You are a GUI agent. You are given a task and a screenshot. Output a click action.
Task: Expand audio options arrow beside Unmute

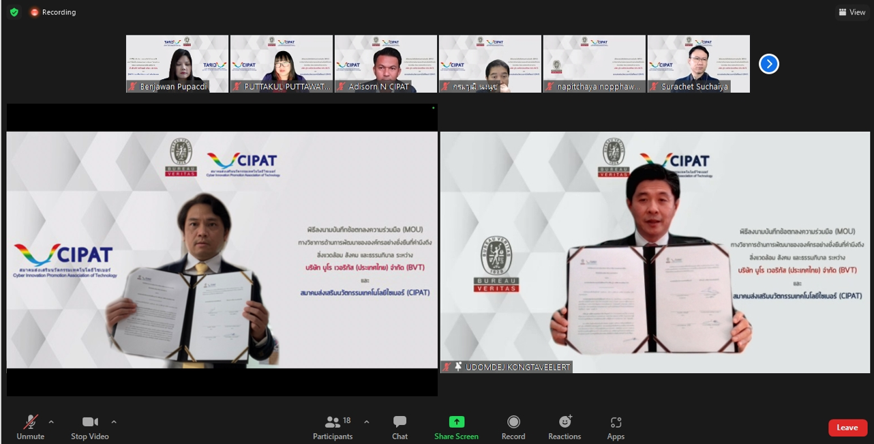pos(51,422)
